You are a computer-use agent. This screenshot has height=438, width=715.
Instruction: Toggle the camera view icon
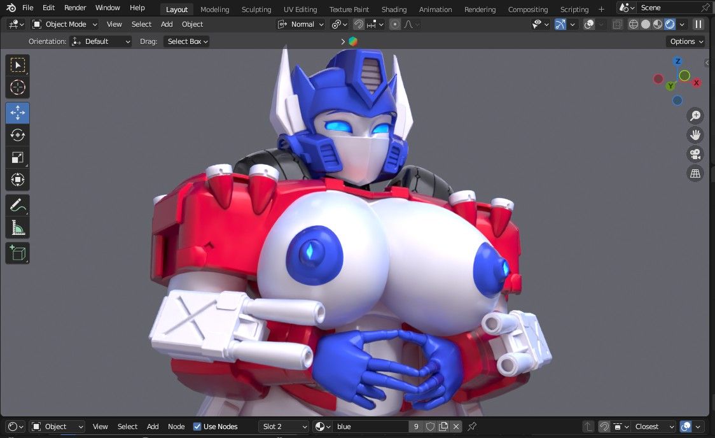[695, 154]
